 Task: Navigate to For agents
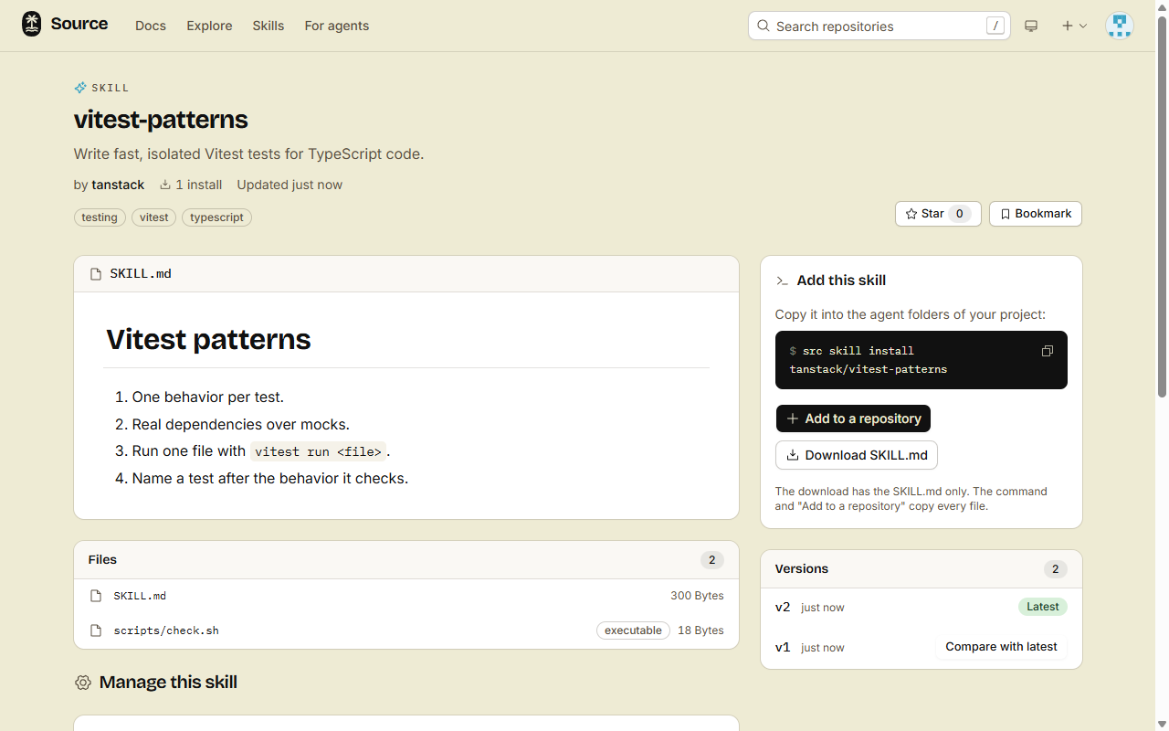pos(337,26)
